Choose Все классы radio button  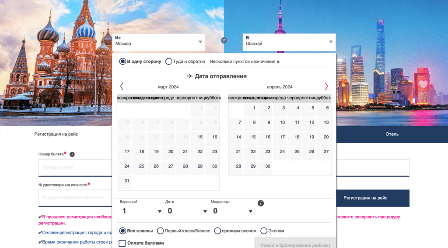click(122, 231)
